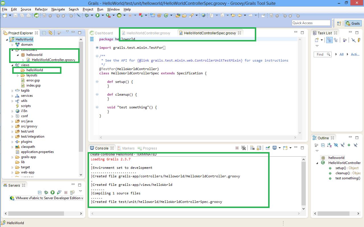The image size is (364, 227).
Task: Click the Save icon in the toolbar
Action: click(15, 15)
